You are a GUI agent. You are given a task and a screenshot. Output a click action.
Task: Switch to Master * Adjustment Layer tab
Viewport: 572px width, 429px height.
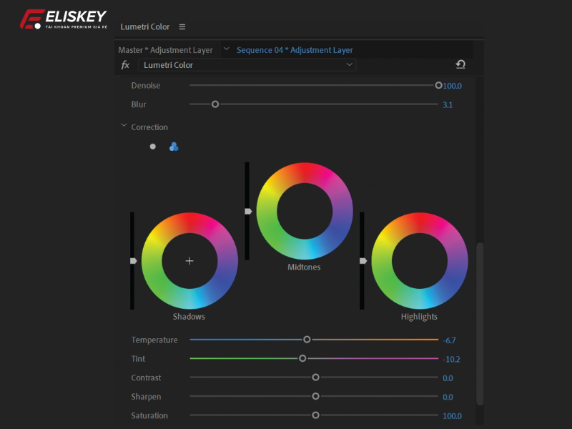coord(165,50)
